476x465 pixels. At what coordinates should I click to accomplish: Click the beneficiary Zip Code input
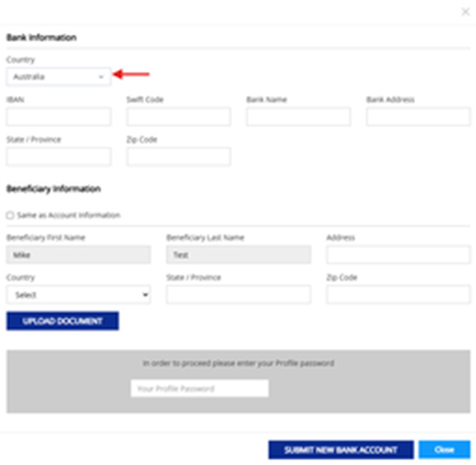pyautogui.click(x=398, y=295)
